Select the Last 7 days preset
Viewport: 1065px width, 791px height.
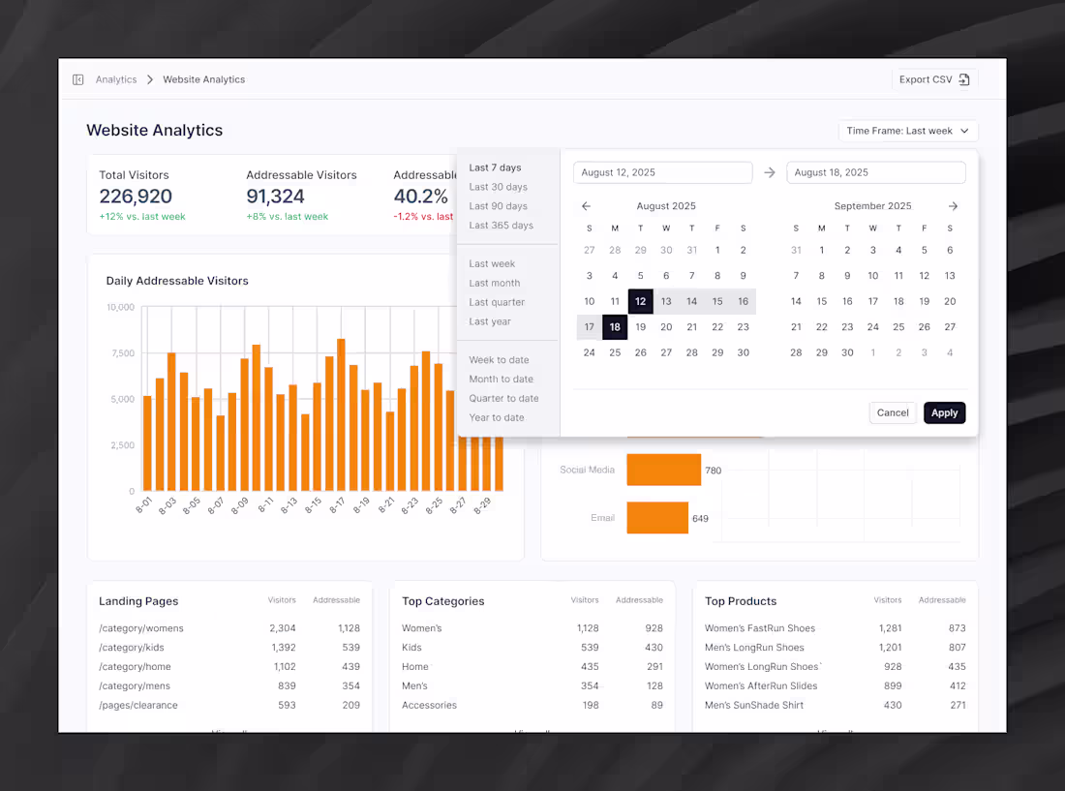[x=496, y=167]
